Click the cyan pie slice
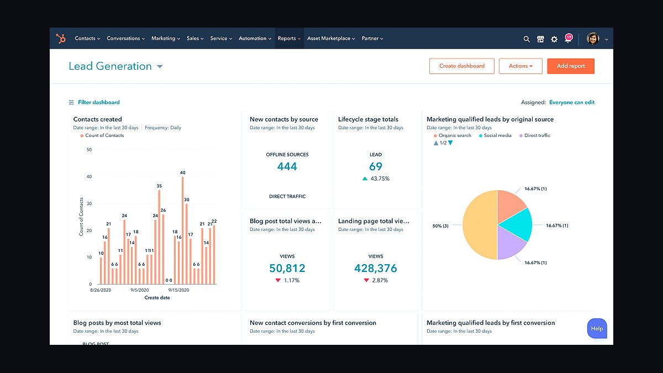This screenshot has width=663, height=373. tap(517, 224)
